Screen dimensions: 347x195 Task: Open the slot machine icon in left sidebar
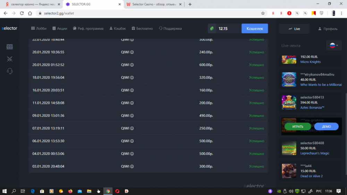tap(10, 47)
